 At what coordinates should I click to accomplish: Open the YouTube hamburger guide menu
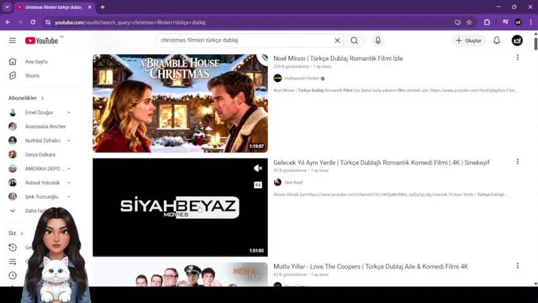[x=13, y=40]
